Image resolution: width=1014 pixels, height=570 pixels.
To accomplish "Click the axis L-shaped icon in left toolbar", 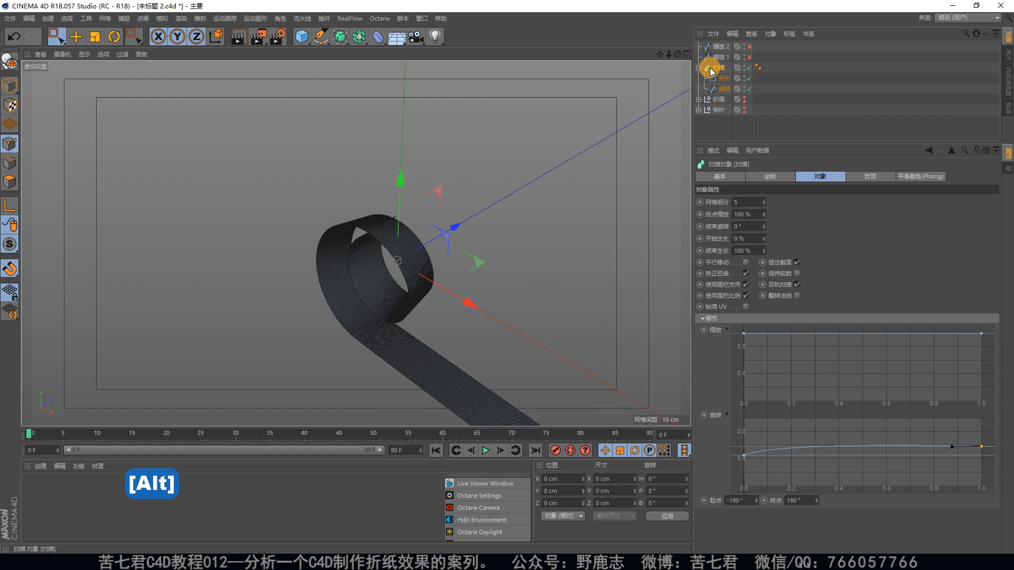I will [10, 205].
